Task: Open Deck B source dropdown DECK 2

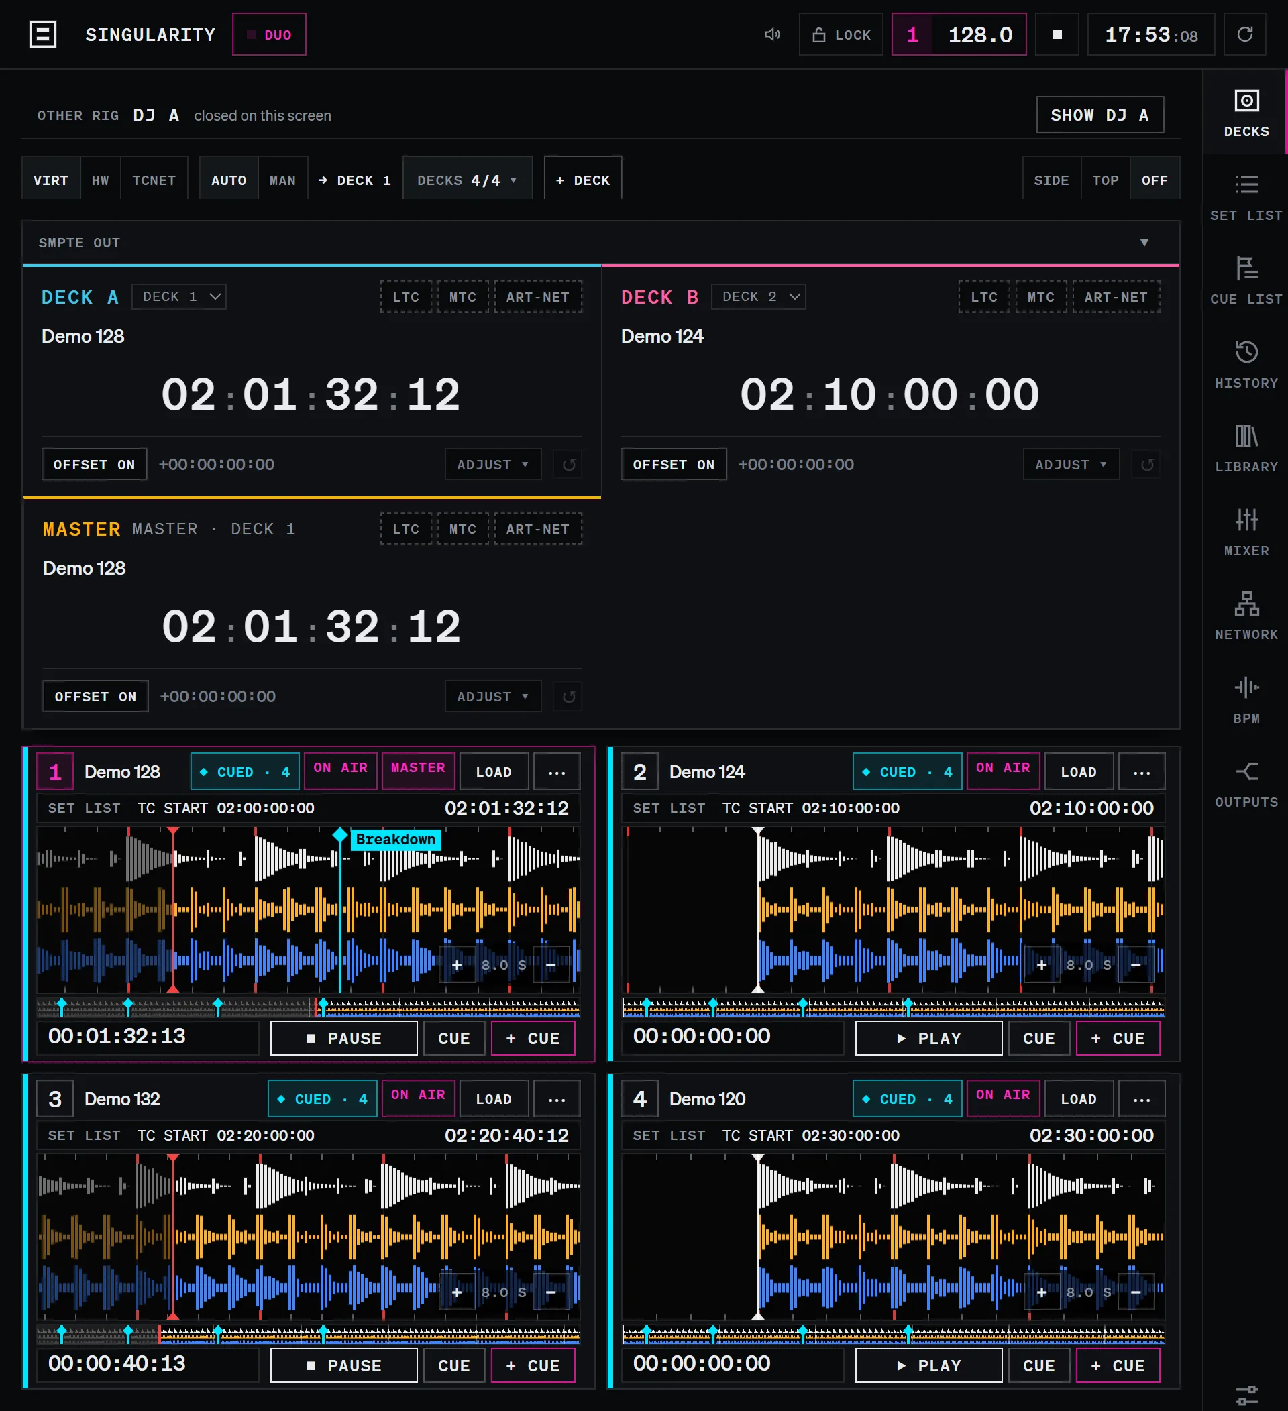Action: coord(759,297)
